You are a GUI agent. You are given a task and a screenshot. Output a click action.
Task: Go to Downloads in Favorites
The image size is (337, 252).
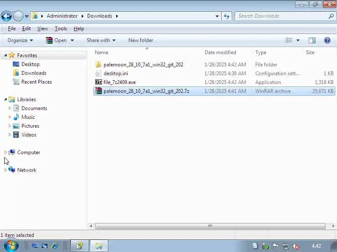pos(34,73)
